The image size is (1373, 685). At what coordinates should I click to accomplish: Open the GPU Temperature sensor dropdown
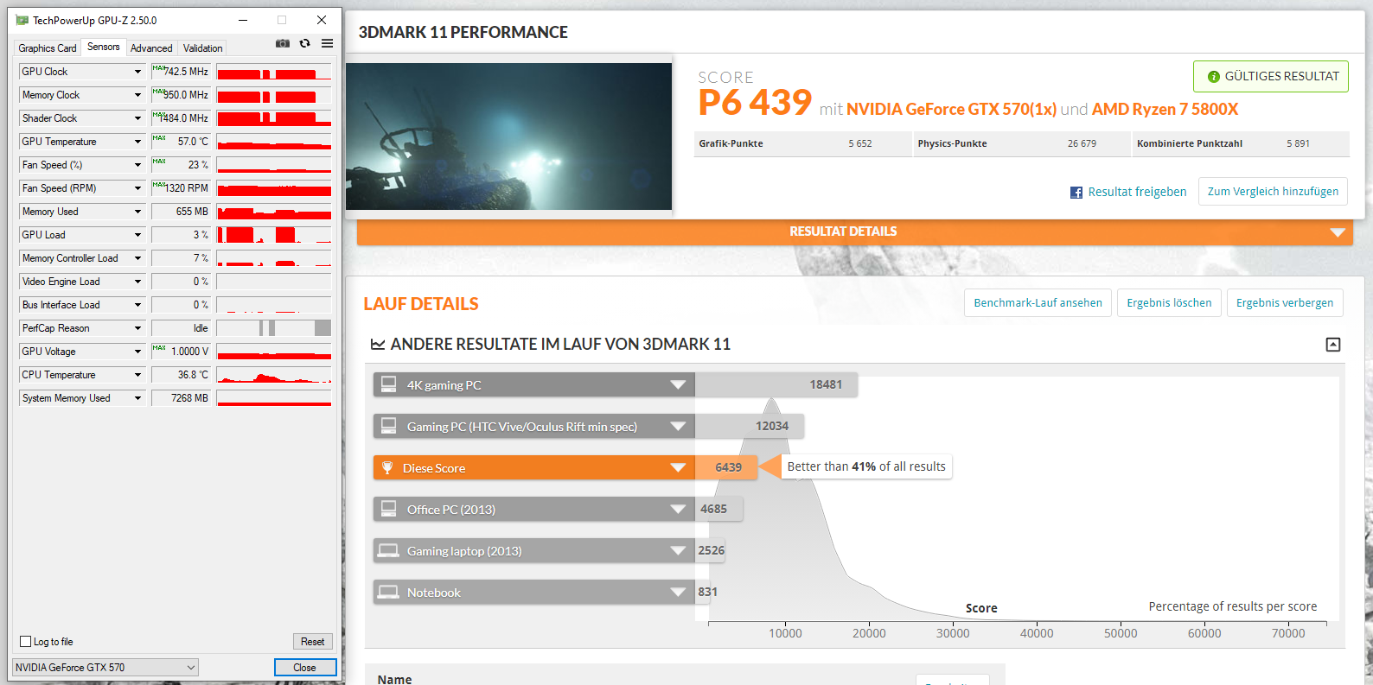(137, 142)
